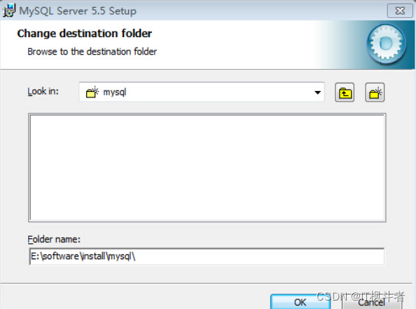Select the mysql entry in Look in box
416x309 pixels.
click(115, 92)
